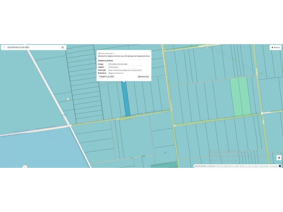283x212 pixels.
Task: Click the magnifier search icon
Action: point(4,47)
